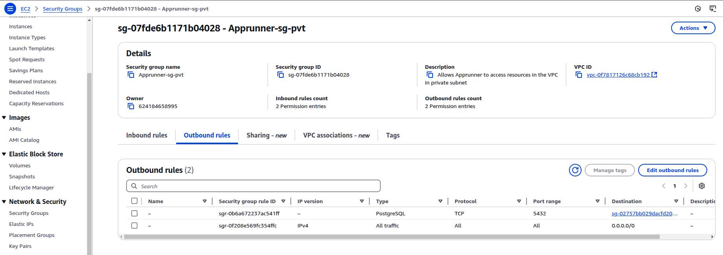Copy the security group name Apprunner-sg-pvt
The image size is (723, 255).
pyautogui.click(x=131, y=75)
